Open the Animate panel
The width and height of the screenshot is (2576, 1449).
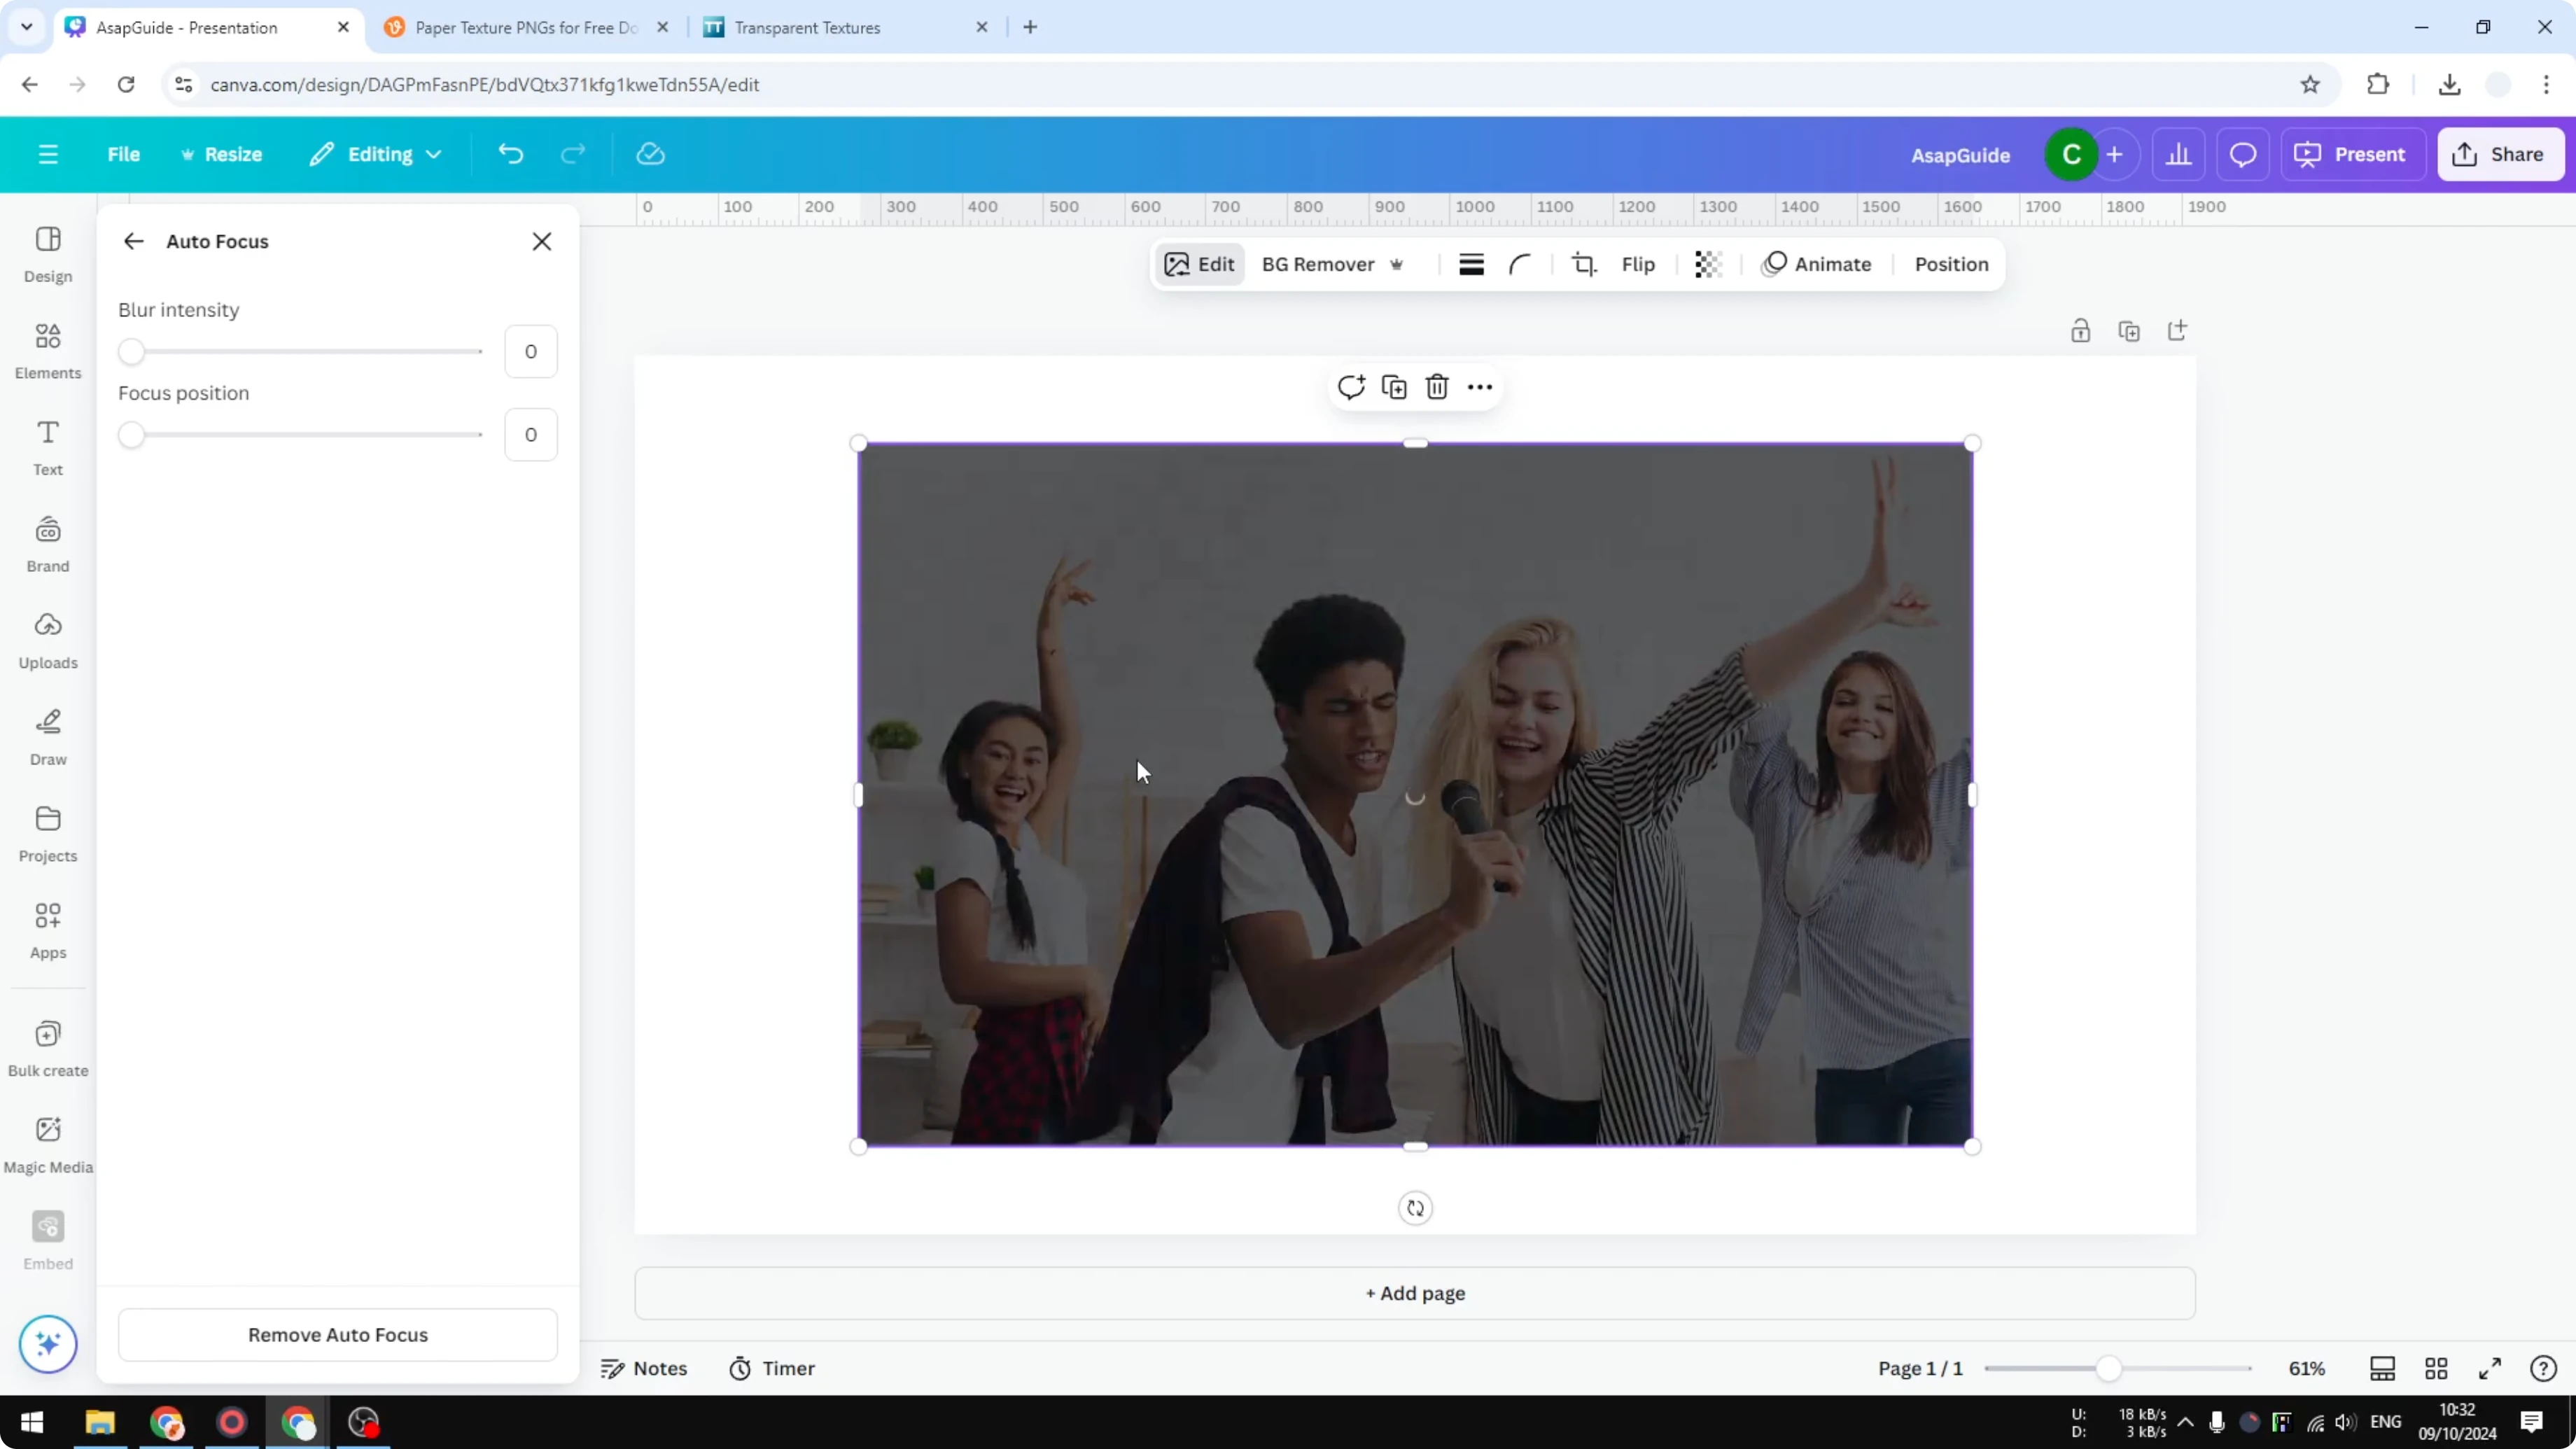click(x=1817, y=264)
